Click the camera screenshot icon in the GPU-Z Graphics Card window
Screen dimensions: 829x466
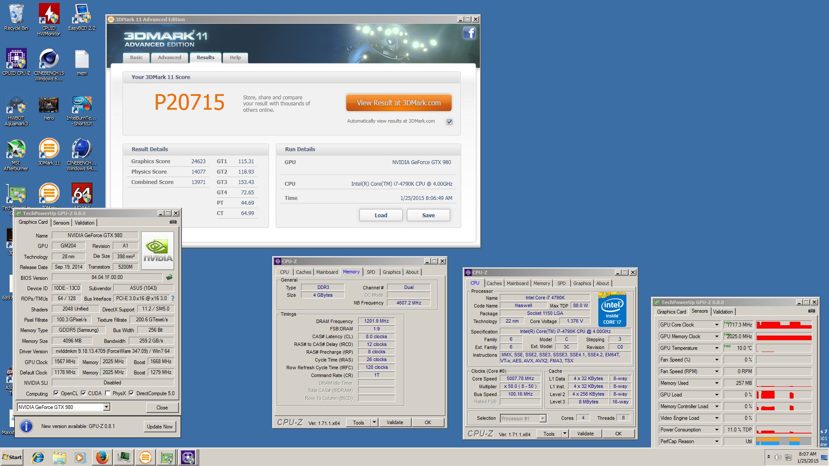pos(173,222)
